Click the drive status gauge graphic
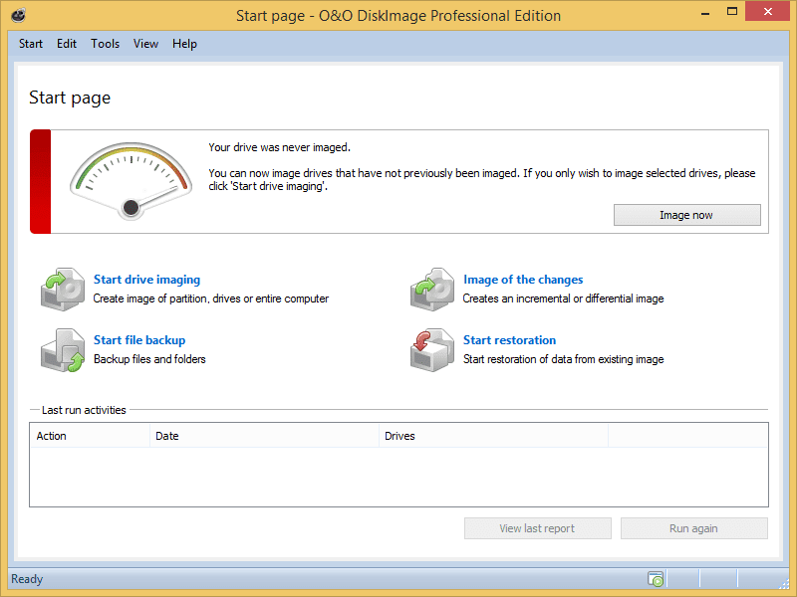The image size is (797, 597). click(x=131, y=181)
